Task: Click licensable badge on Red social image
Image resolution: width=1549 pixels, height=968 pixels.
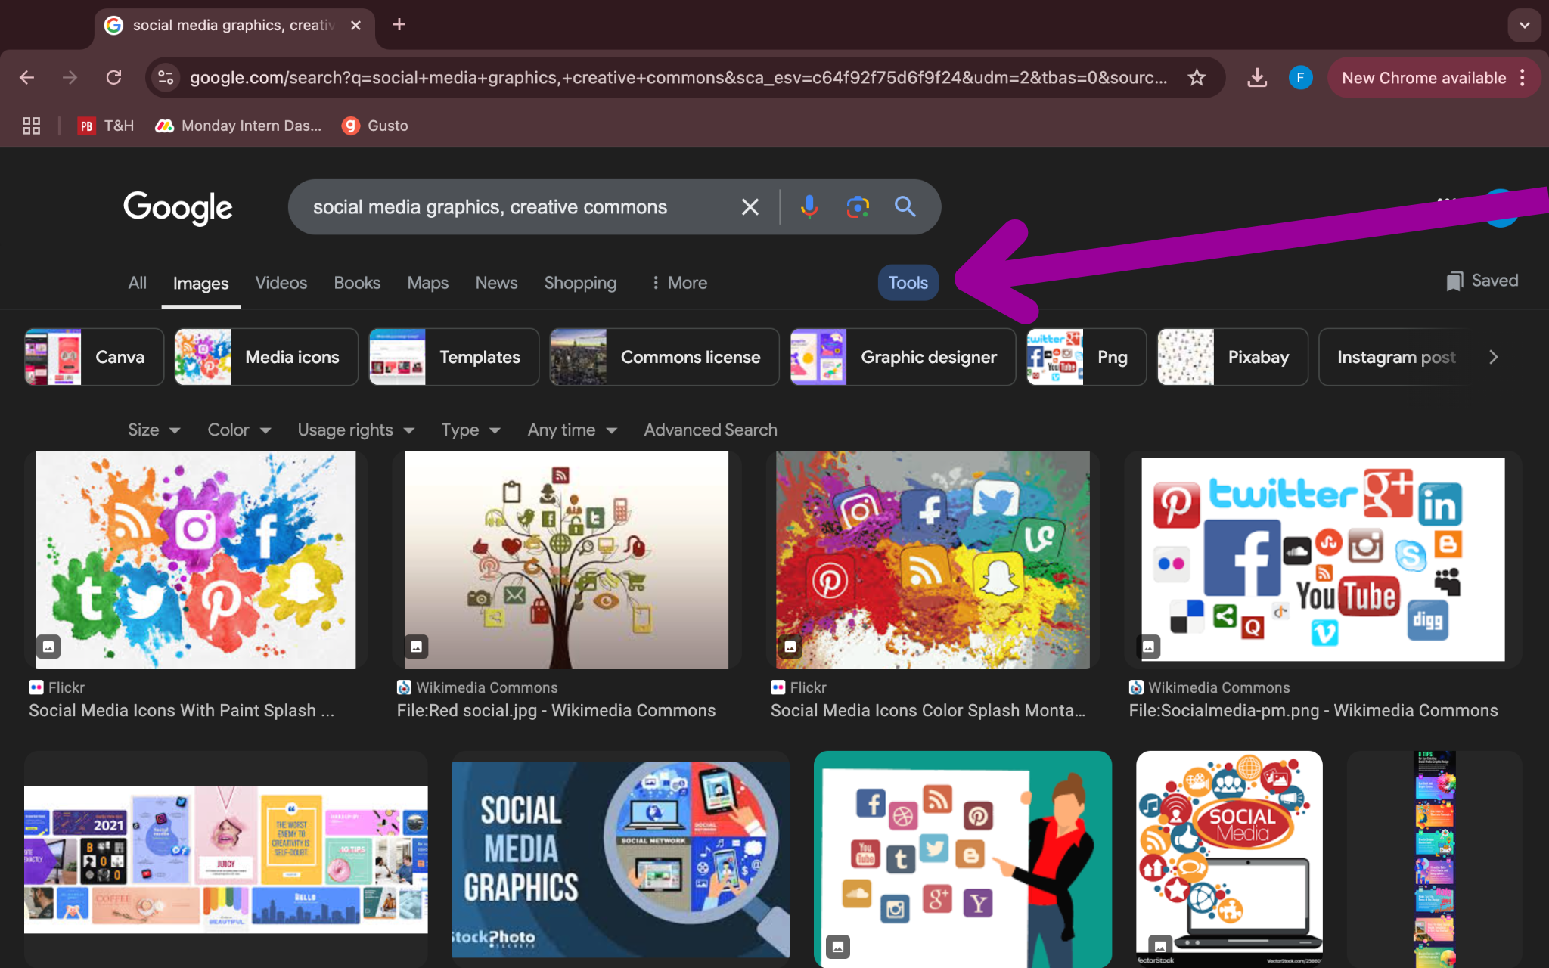Action: point(416,647)
